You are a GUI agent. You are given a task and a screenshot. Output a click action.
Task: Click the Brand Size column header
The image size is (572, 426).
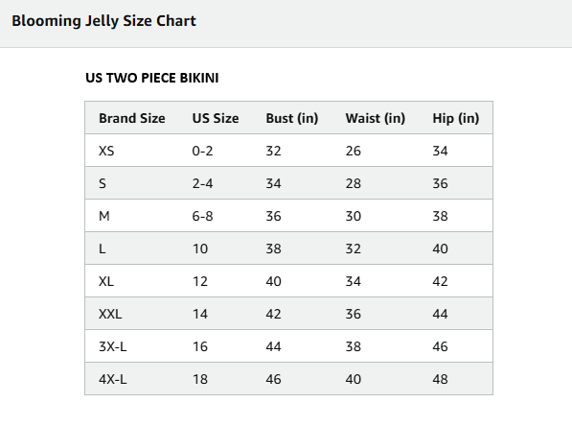point(132,118)
